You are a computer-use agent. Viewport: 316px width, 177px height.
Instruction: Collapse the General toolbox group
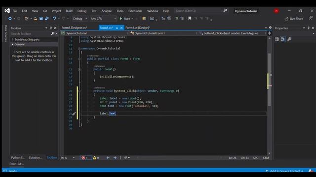pyautogui.click(x=12, y=44)
